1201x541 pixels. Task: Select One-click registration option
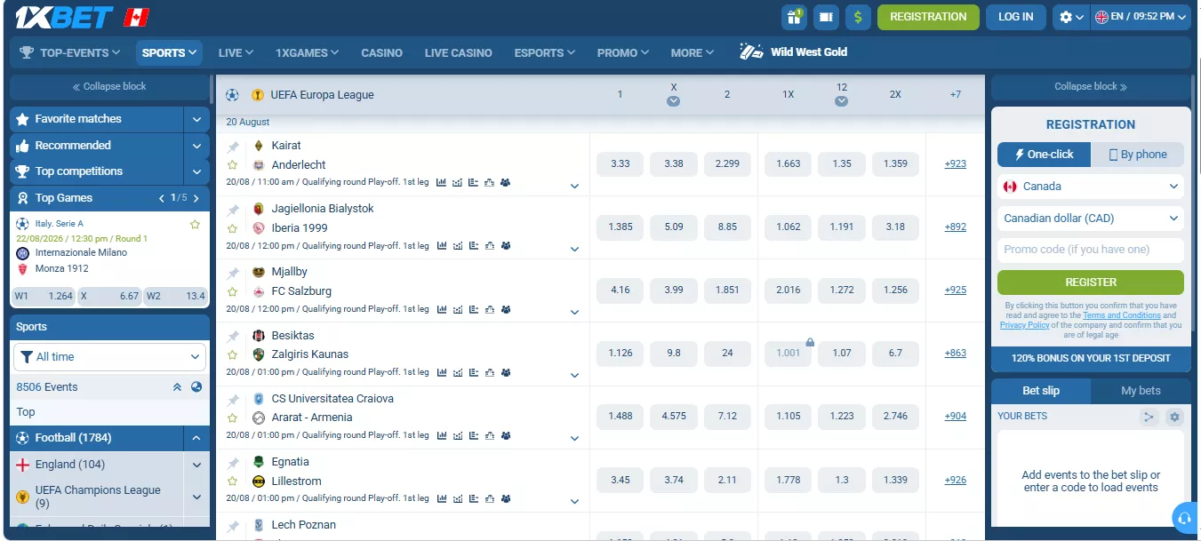point(1045,155)
